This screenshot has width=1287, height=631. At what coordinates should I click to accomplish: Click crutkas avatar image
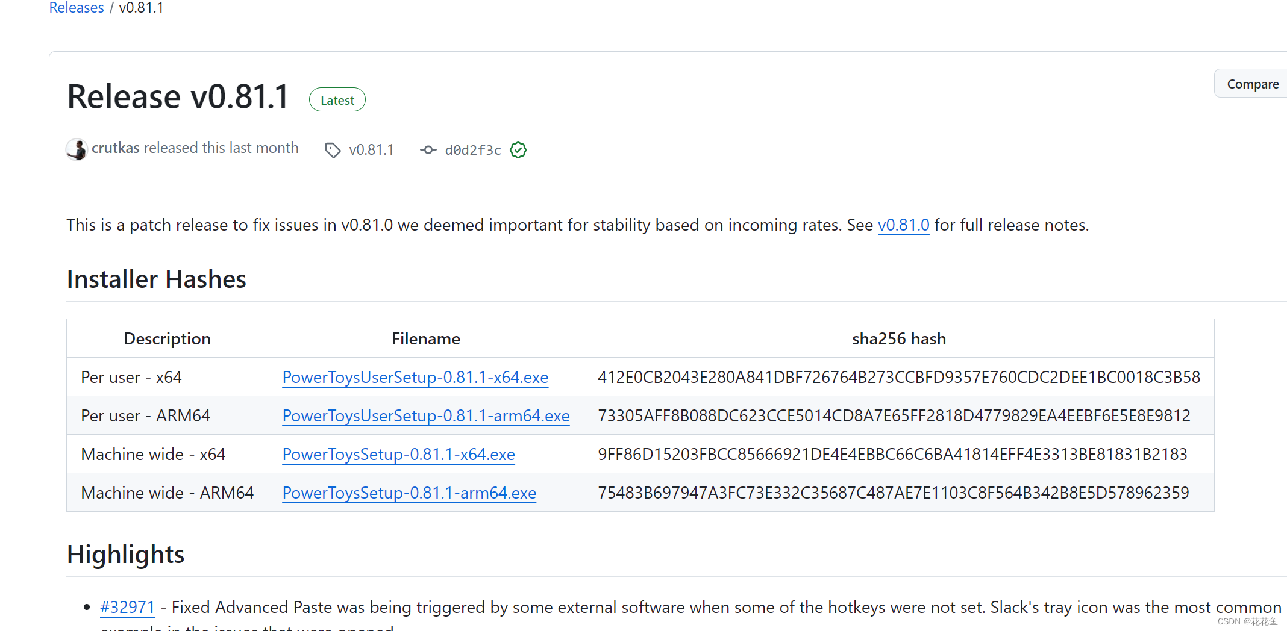click(x=77, y=149)
